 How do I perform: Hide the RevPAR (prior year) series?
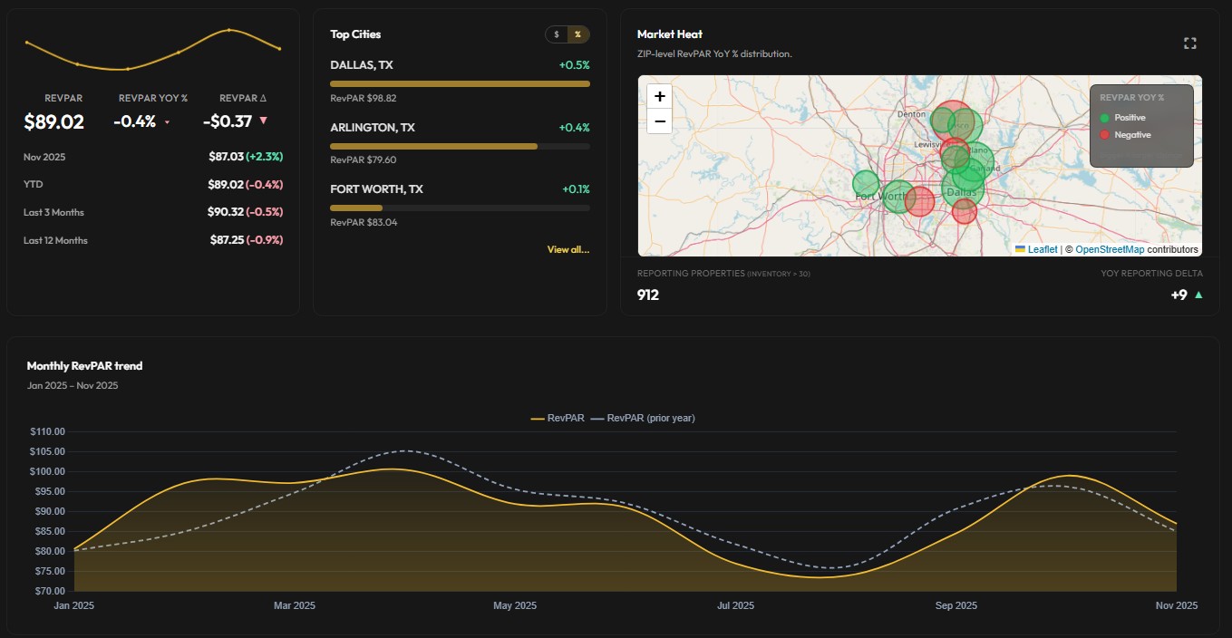click(648, 418)
